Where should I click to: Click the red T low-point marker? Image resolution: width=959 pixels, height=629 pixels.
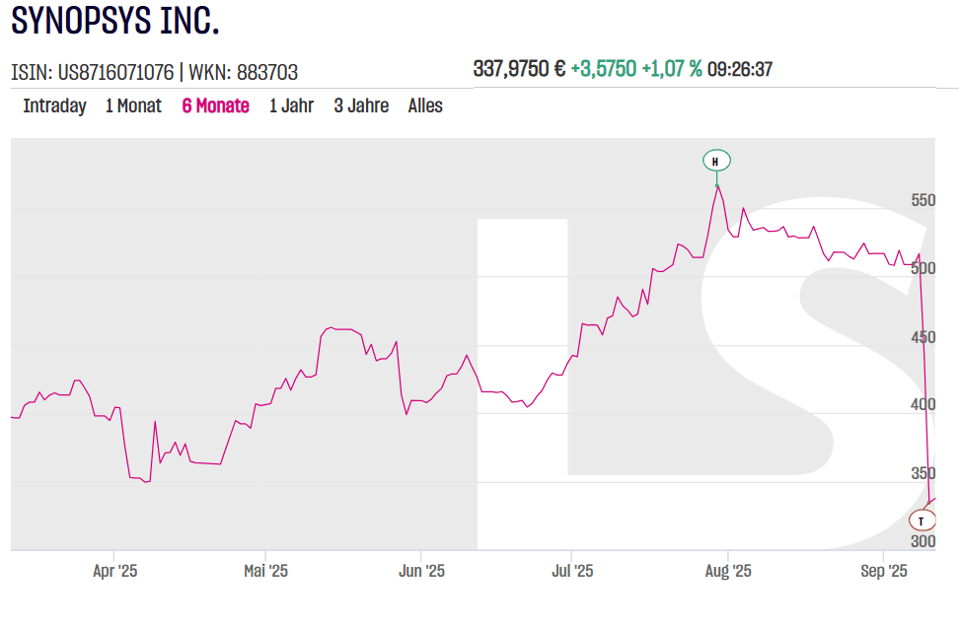921,520
